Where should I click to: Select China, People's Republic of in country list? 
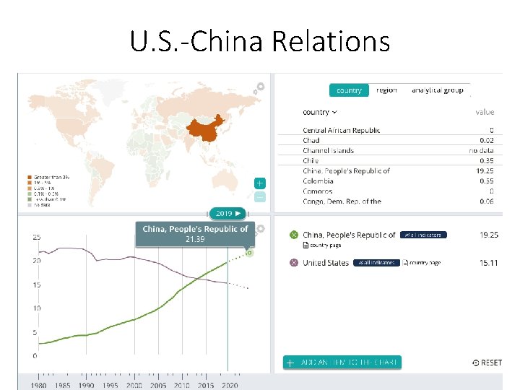pos(390,170)
